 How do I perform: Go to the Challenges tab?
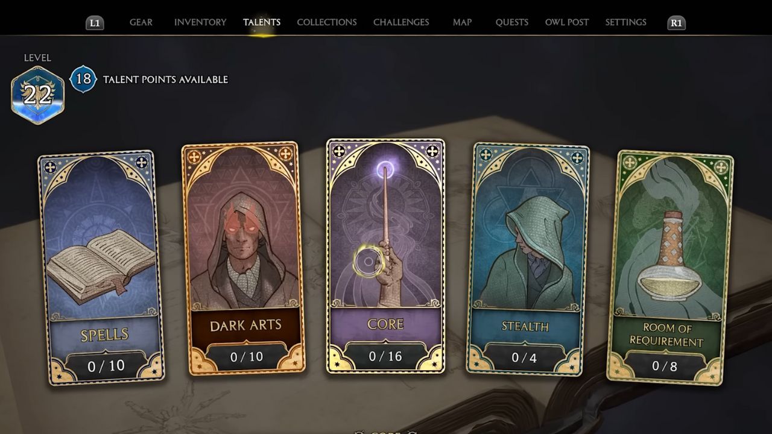coord(401,22)
